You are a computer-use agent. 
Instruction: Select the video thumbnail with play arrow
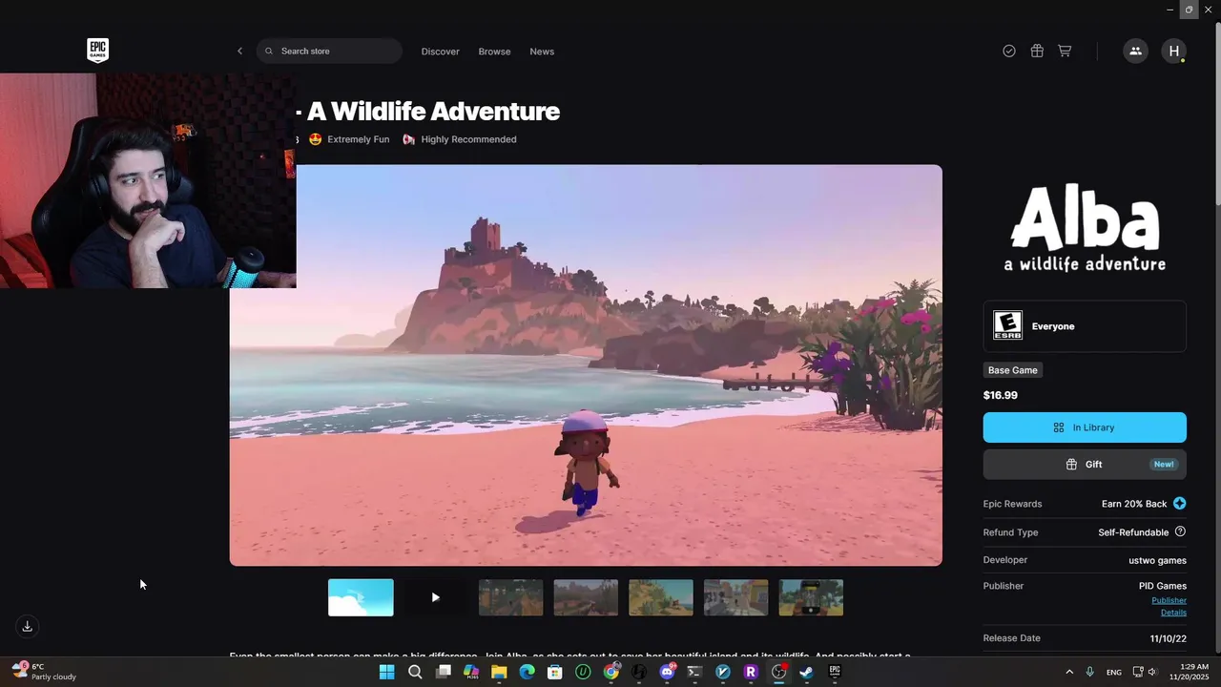(435, 597)
